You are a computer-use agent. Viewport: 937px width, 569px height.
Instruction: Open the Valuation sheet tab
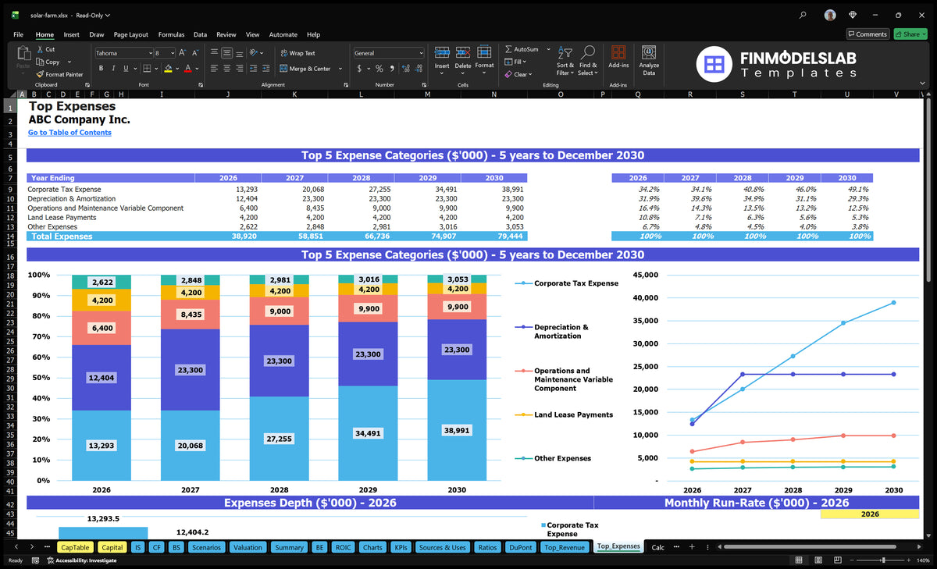tap(248, 547)
